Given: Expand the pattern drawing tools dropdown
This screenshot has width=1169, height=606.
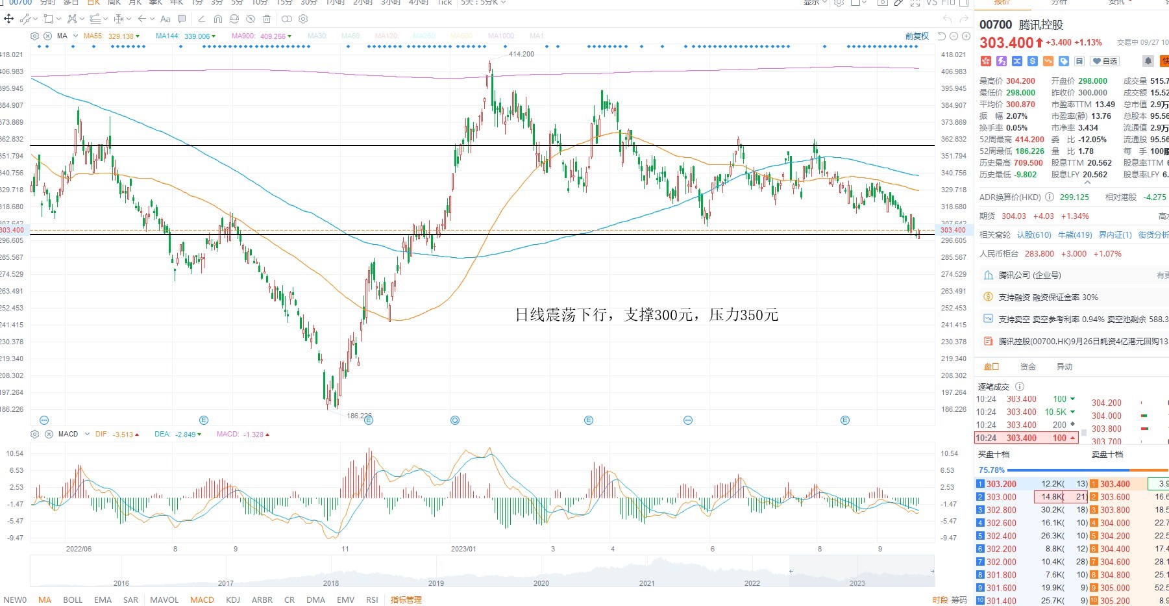Looking at the screenshot, I should [82, 19].
